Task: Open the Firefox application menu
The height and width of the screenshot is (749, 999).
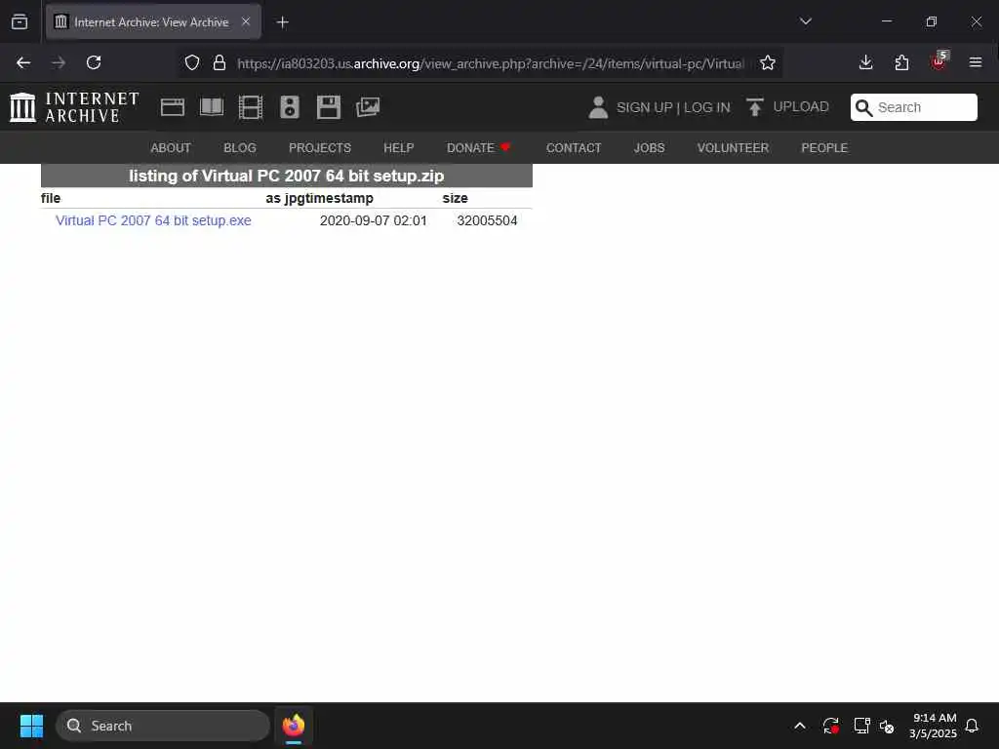Action: [975, 62]
